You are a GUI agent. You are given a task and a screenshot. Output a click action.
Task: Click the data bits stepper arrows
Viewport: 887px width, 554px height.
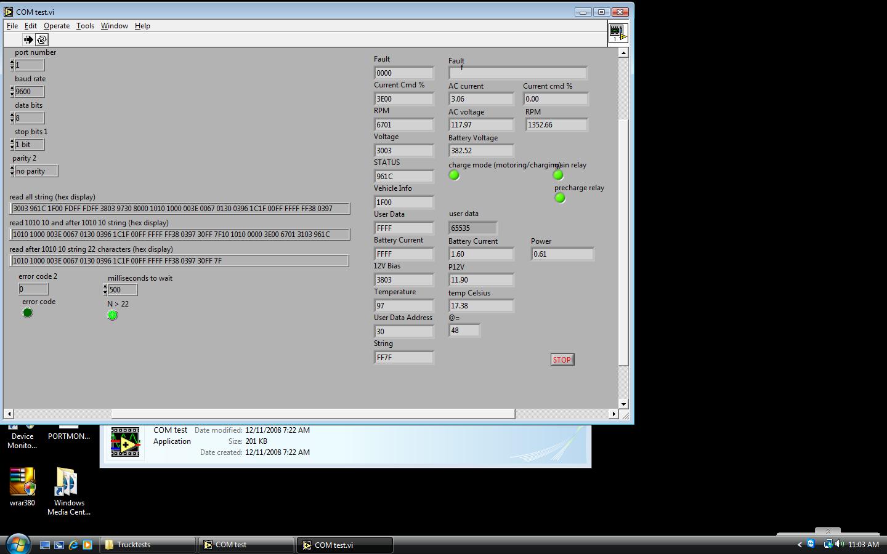(12, 118)
